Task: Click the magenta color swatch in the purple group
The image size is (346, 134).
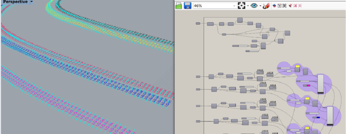Action: pyautogui.click(x=309, y=86)
